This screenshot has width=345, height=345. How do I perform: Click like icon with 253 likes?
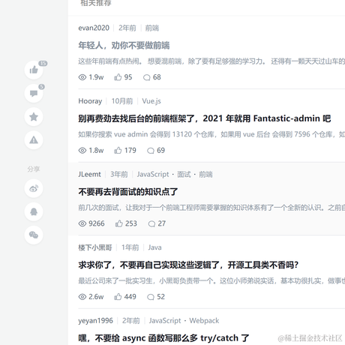click(118, 223)
